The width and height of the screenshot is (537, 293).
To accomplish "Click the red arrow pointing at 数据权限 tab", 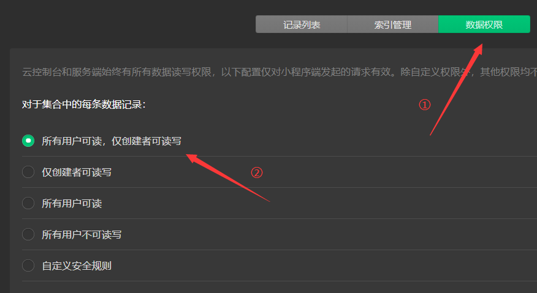I will click(457, 89).
